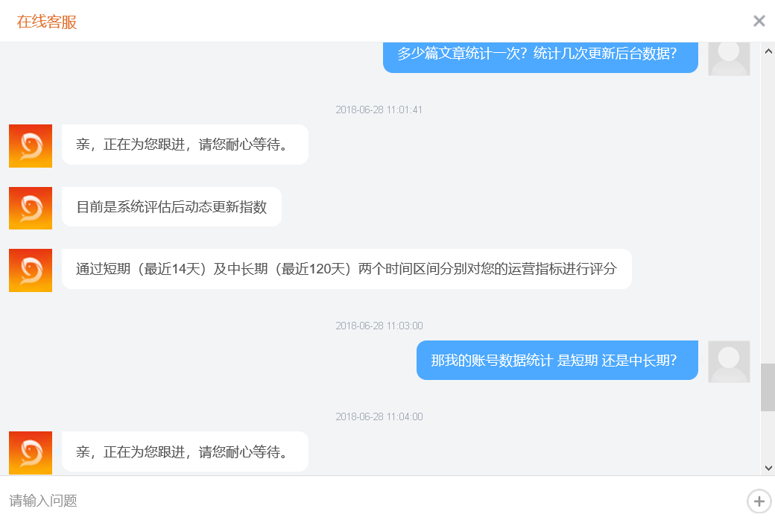Click the timestamp 2018-06-28 11:01:41

[x=379, y=110]
